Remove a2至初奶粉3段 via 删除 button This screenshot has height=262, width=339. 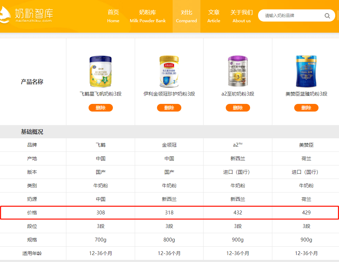(238, 108)
